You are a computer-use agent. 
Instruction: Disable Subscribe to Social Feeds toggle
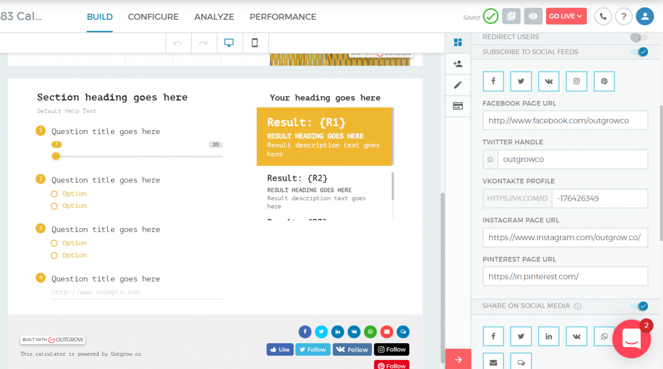(x=640, y=52)
